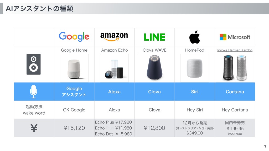Click the amazon logo
Viewport: 269px width, 151px height.
click(x=114, y=37)
